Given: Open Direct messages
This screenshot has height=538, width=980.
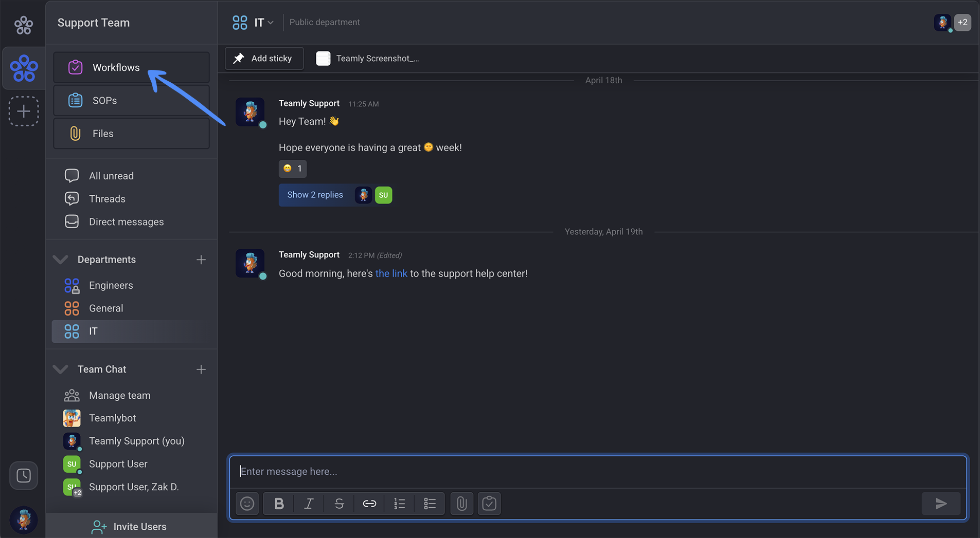Looking at the screenshot, I should tap(126, 222).
